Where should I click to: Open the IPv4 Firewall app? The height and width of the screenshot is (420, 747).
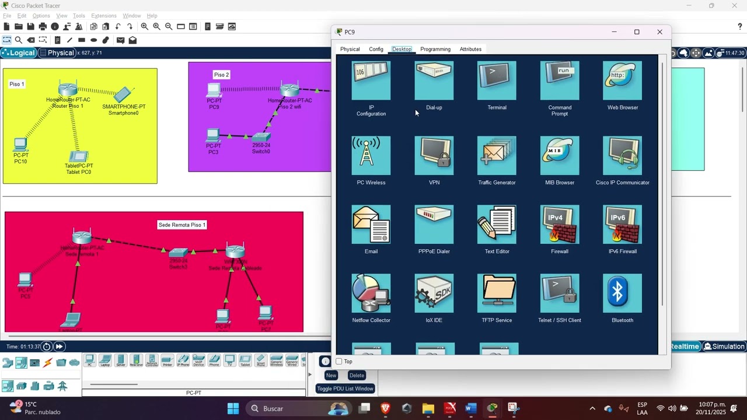[560, 225]
